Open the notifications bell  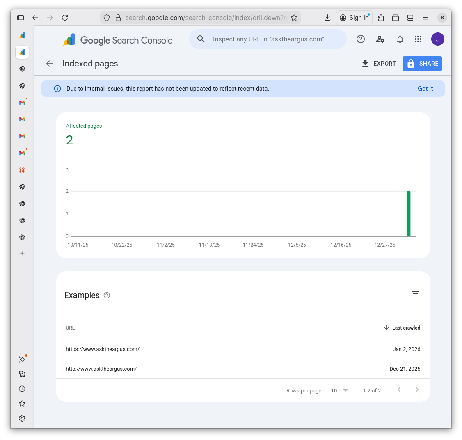click(400, 39)
